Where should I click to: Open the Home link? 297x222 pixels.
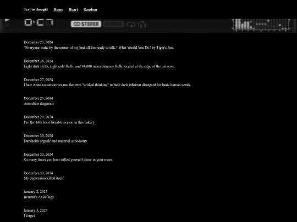tap(58, 9)
